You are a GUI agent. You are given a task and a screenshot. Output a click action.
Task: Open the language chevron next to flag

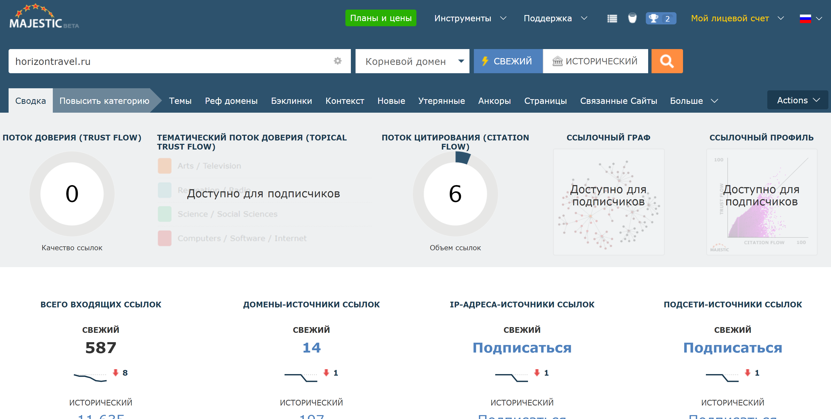tap(819, 19)
